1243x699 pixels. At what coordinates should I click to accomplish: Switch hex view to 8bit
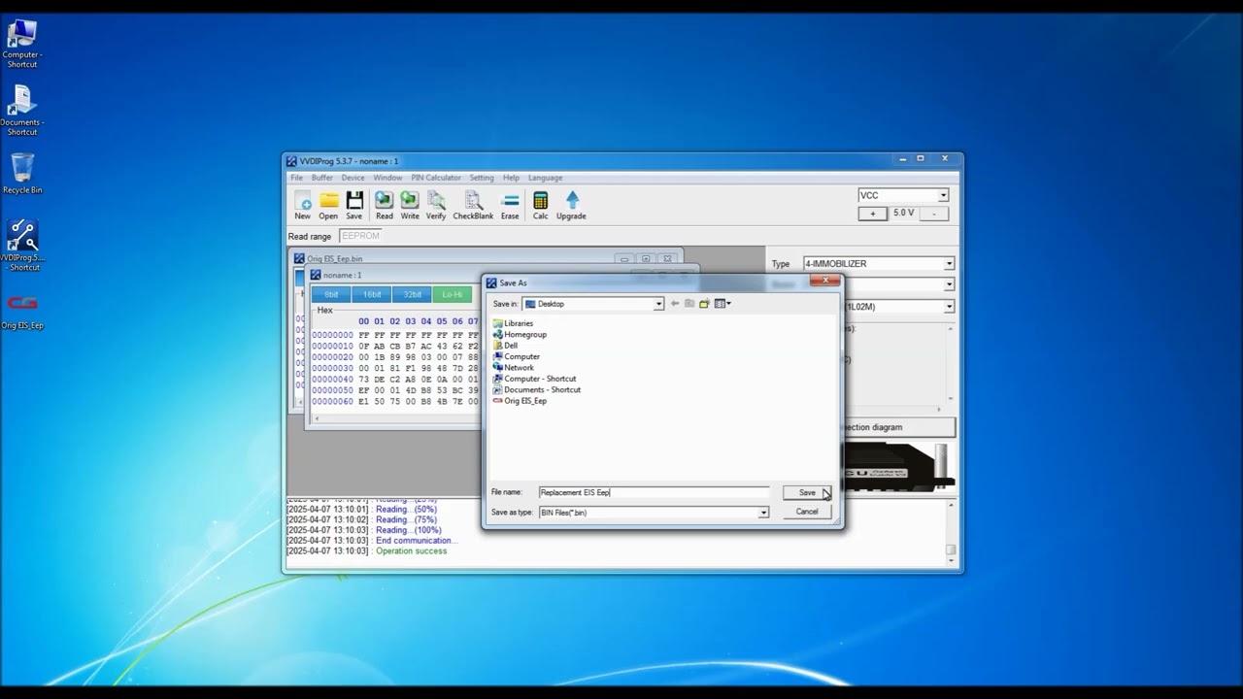[x=331, y=294]
